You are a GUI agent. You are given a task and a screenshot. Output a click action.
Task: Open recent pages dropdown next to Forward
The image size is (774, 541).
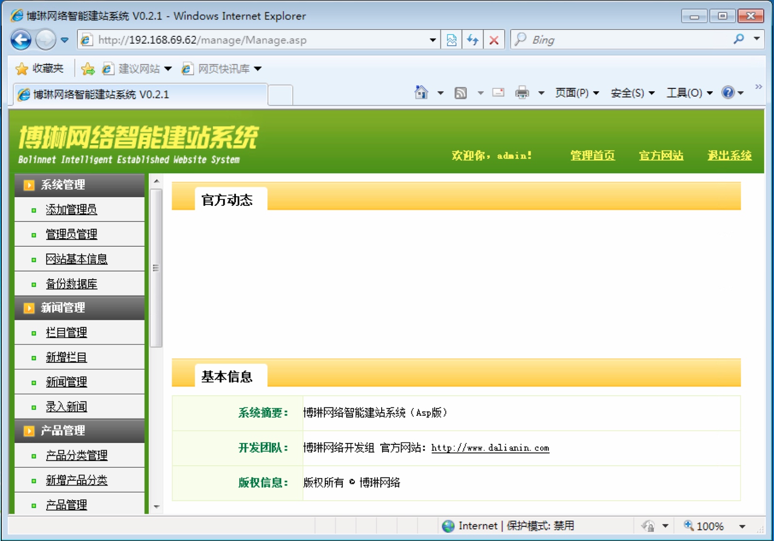click(65, 40)
